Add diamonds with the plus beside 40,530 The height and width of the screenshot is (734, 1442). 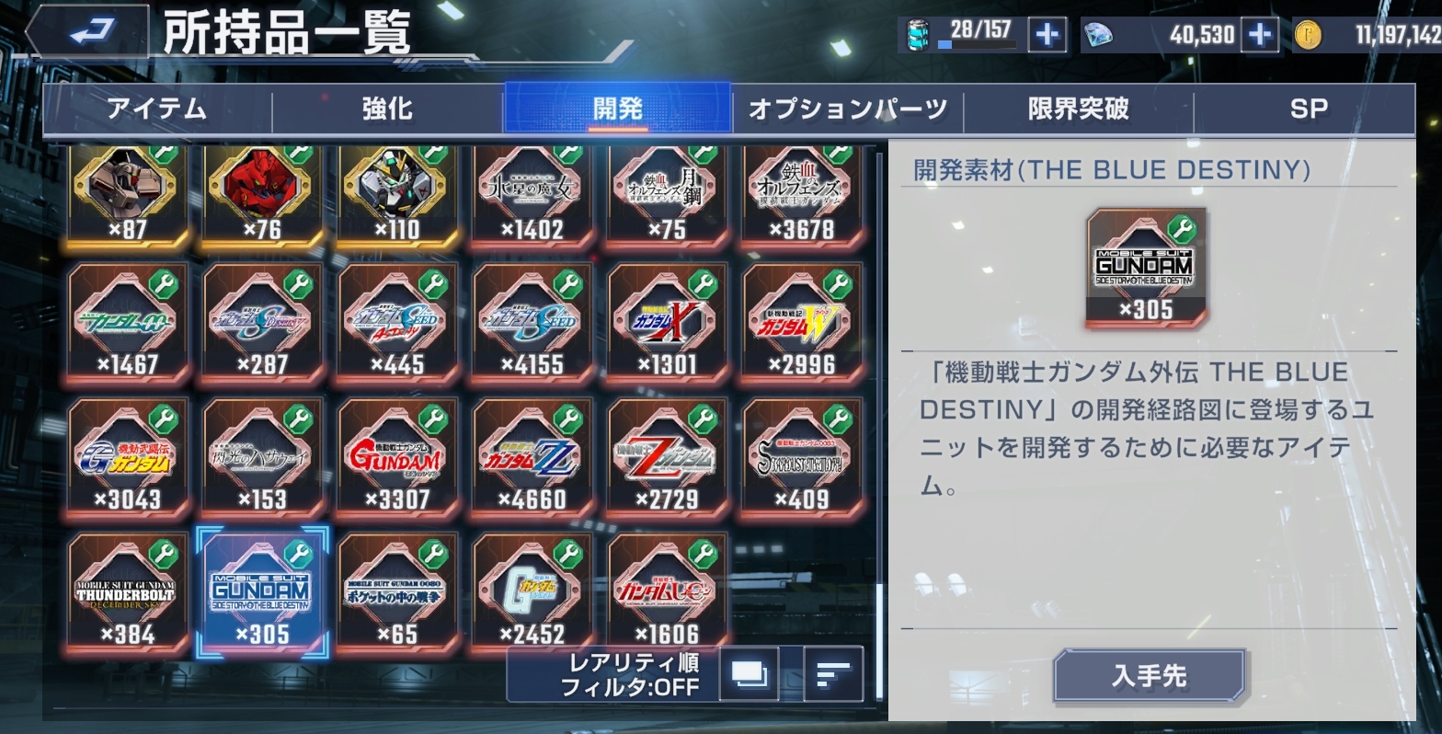[1259, 35]
